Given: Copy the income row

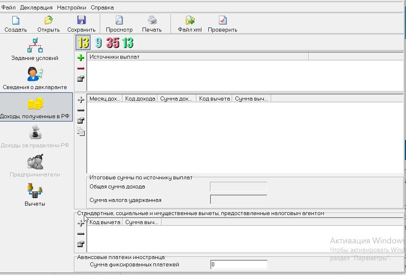Looking at the screenshot, I should [81, 132].
